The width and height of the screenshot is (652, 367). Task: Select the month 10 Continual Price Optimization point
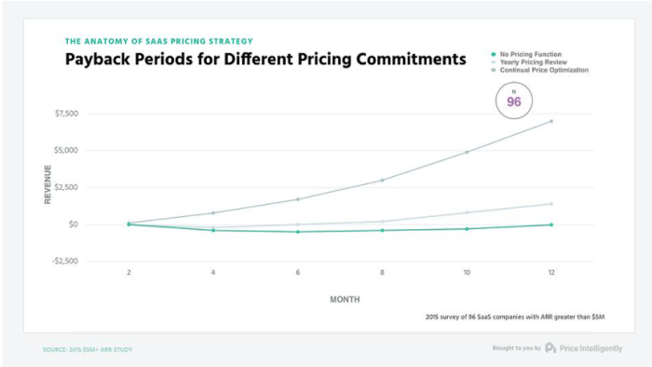467,152
